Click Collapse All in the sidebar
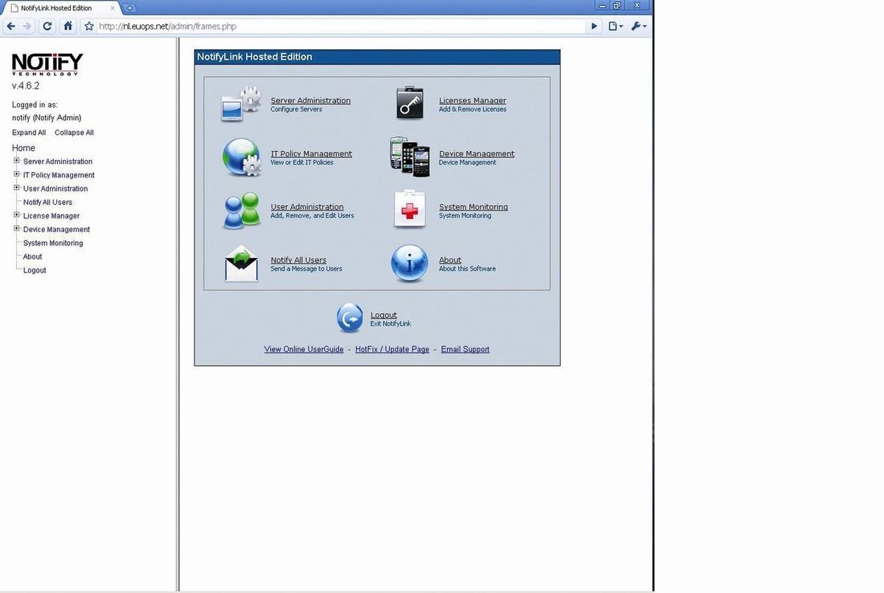This screenshot has height=593, width=884. 74,133
